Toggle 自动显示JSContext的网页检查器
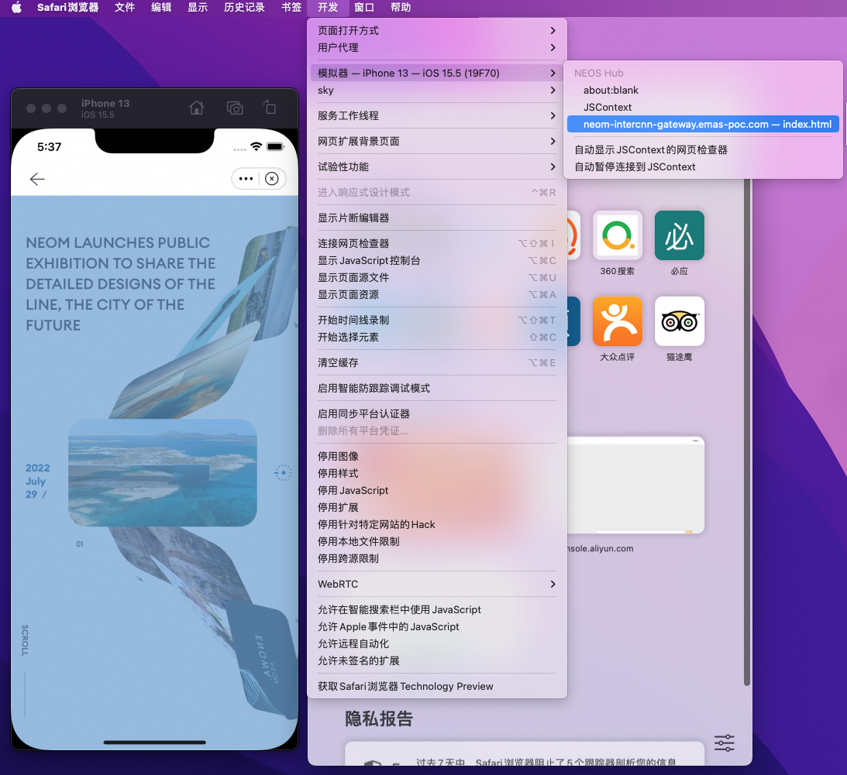Image resolution: width=847 pixels, height=775 pixels. click(703, 149)
